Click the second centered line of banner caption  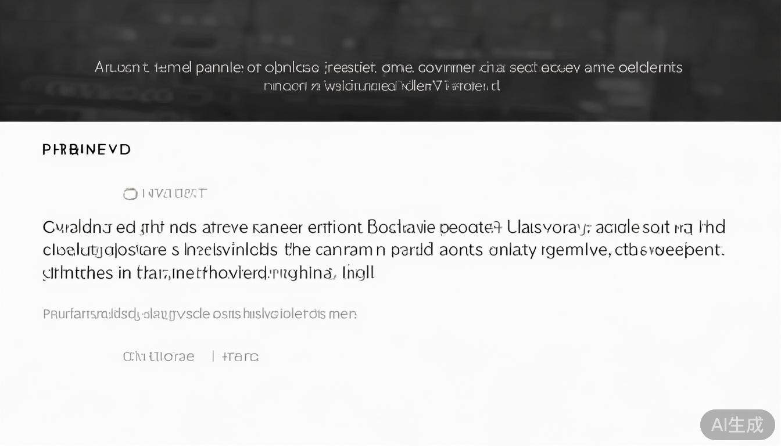point(382,86)
